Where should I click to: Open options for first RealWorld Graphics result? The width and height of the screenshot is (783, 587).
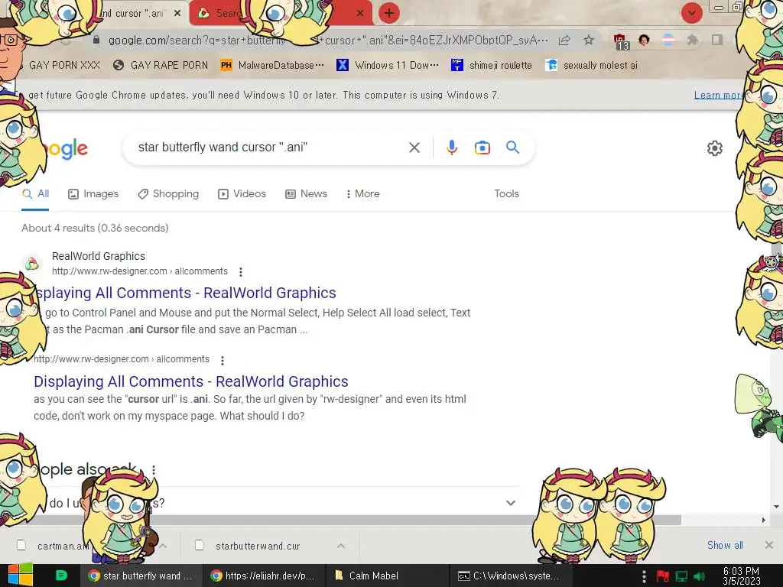coord(241,272)
